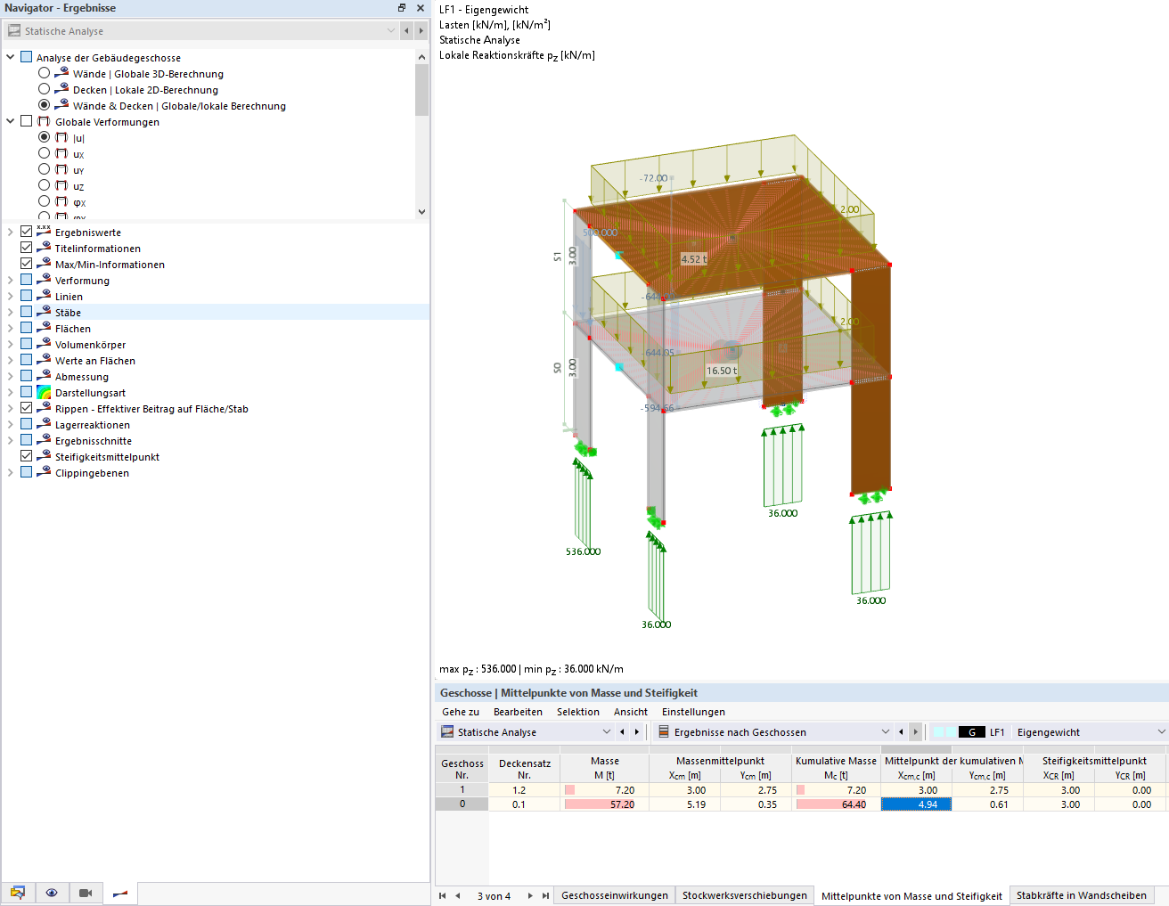Click the Darstellungsart color icon
Viewport: 1169px width, 906px height.
[x=44, y=392]
